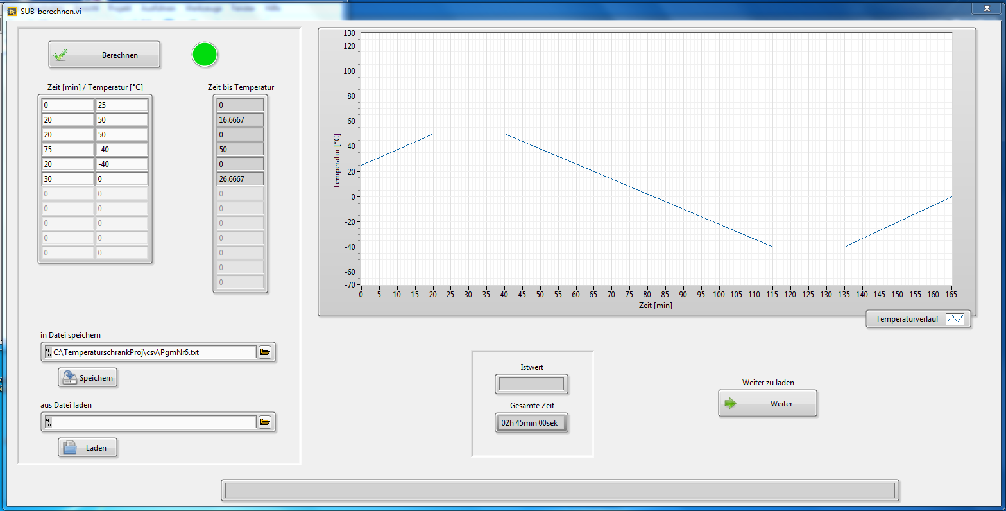Screen dimensions: 1006x511
Task: Select the time cell in the row with temperature 25
Action: (68, 105)
